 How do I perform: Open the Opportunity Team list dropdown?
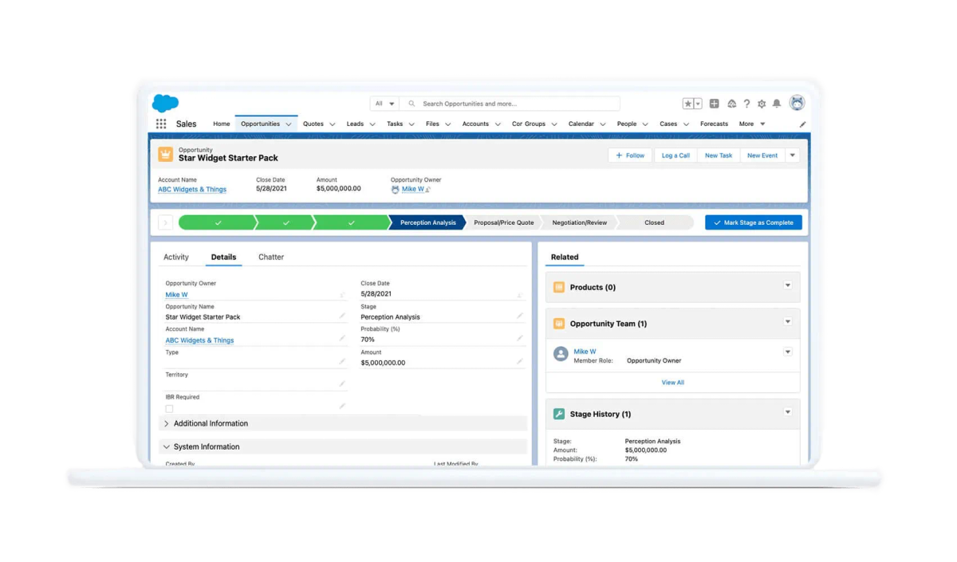787,322
